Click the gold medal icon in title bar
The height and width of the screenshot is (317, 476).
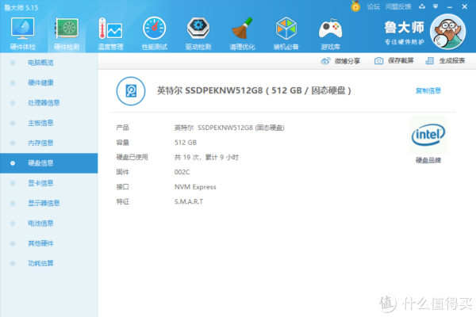tap(355, 6)
